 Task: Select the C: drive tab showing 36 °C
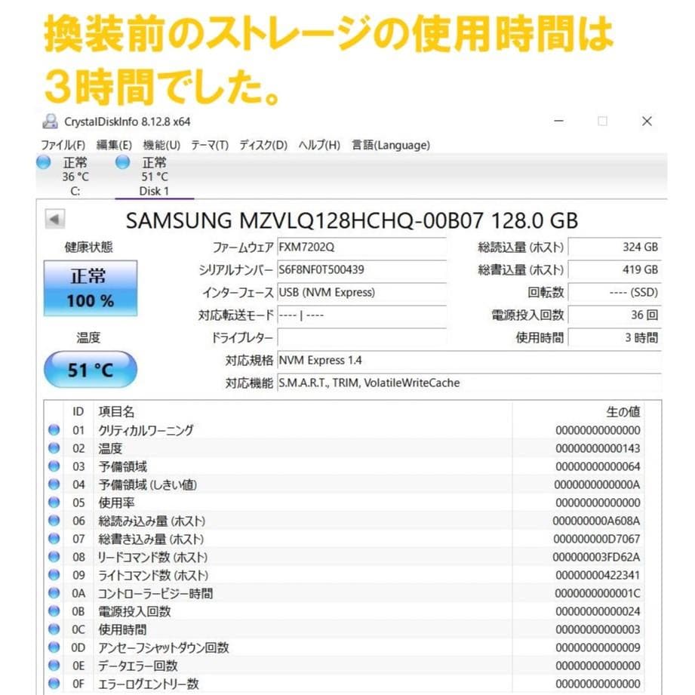75,177
